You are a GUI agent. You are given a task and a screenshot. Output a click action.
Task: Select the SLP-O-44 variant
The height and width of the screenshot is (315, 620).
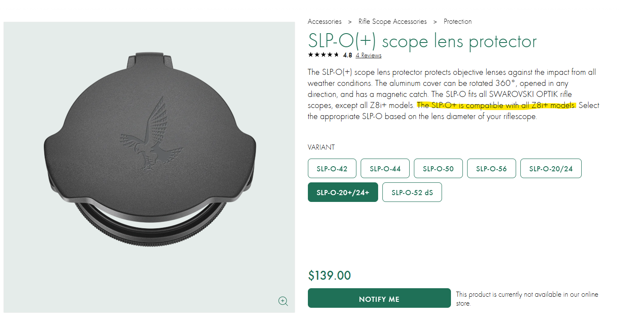[x=385, y=169]
